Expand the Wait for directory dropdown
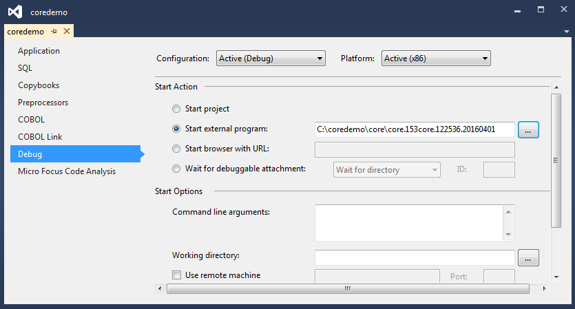The height and width of the screenshot is (309, 575). coord(386,169)
